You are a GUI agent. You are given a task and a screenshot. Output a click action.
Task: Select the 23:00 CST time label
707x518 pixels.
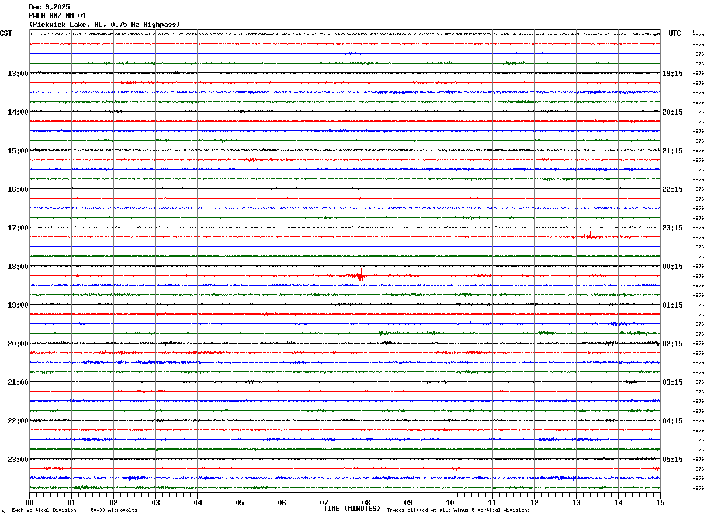pyautogui.click(x=18, y=460)
